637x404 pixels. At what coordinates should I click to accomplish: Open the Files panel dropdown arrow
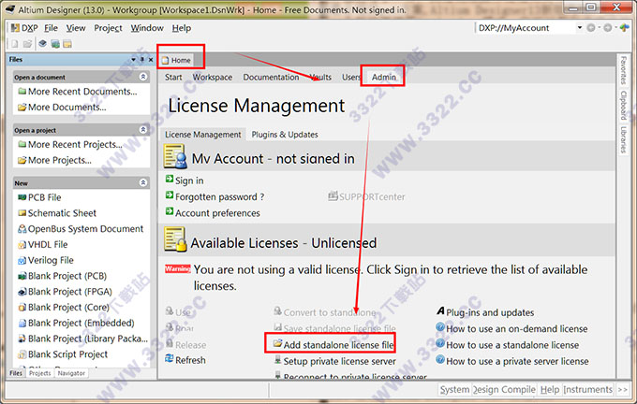(x=133, y=60)
